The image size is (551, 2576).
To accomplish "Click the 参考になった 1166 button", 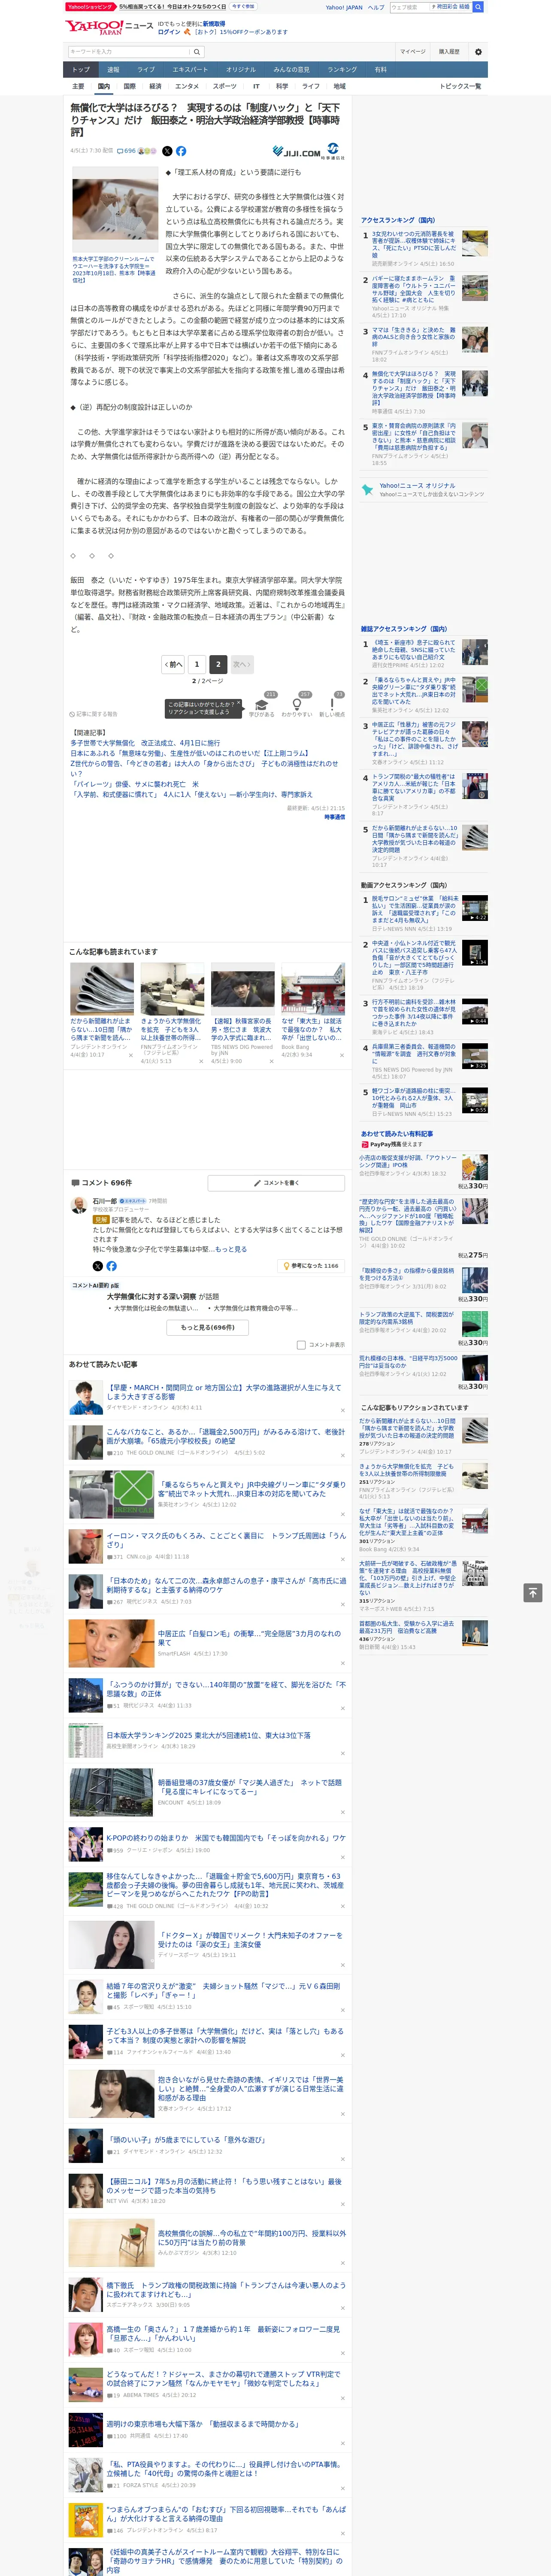I will point(311,1266).
